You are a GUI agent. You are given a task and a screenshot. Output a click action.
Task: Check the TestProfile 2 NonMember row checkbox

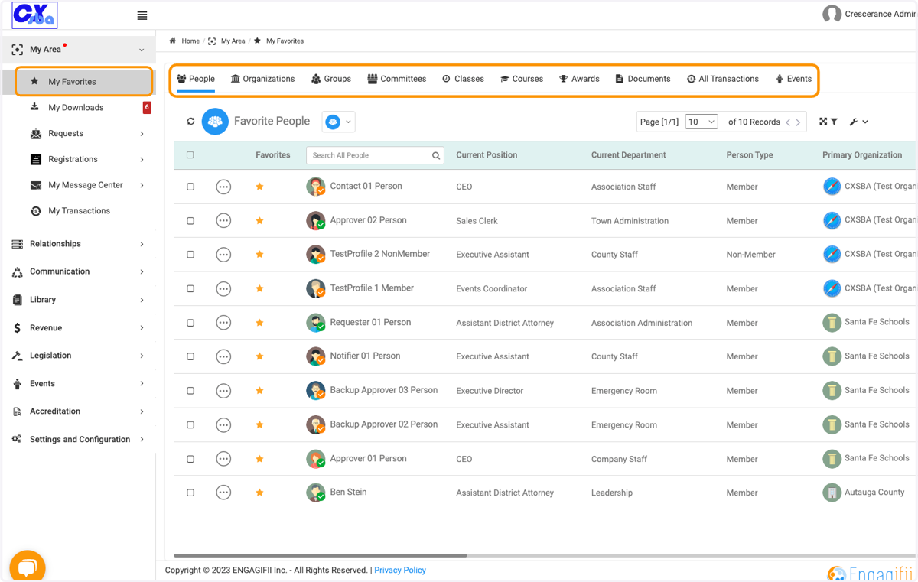click(x=190, y=255)
